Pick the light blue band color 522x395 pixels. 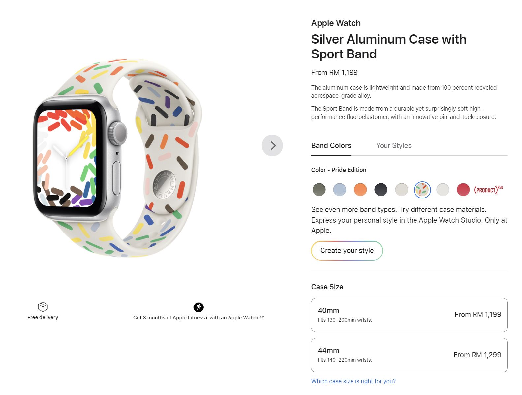coord(340,190)
